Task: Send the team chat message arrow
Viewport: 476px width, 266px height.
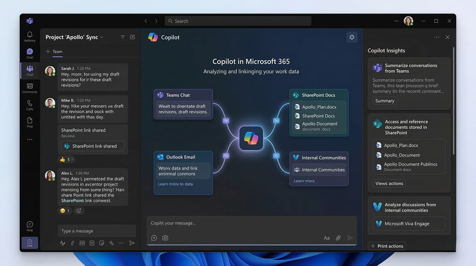Action: [x=132, y=243]
